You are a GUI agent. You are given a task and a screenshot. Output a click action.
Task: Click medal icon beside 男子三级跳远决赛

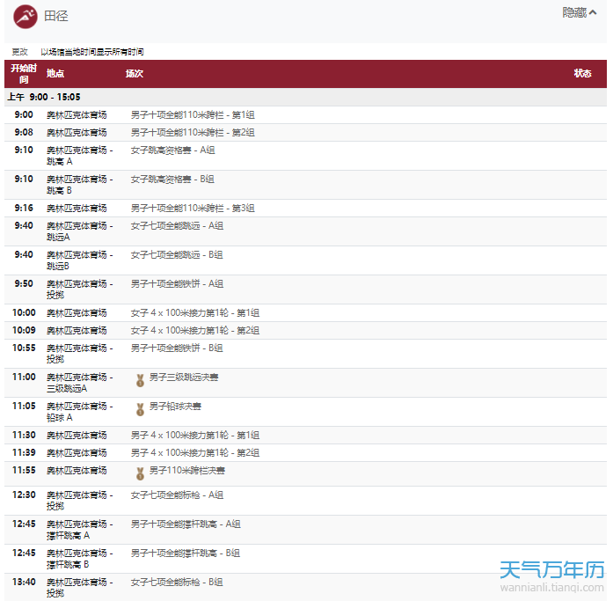click(x=140, y=381)
